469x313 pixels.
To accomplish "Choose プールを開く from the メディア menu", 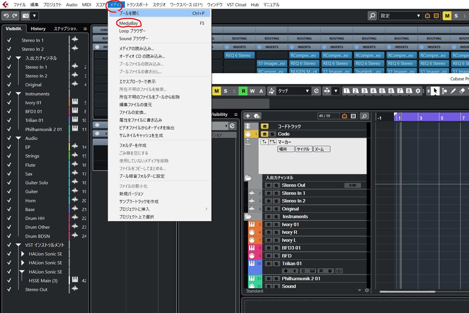I will click(x=160, y=13).
